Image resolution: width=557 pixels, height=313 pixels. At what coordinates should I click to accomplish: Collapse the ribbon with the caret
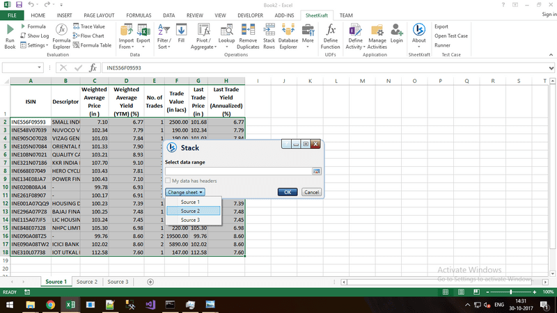(551, 55)
